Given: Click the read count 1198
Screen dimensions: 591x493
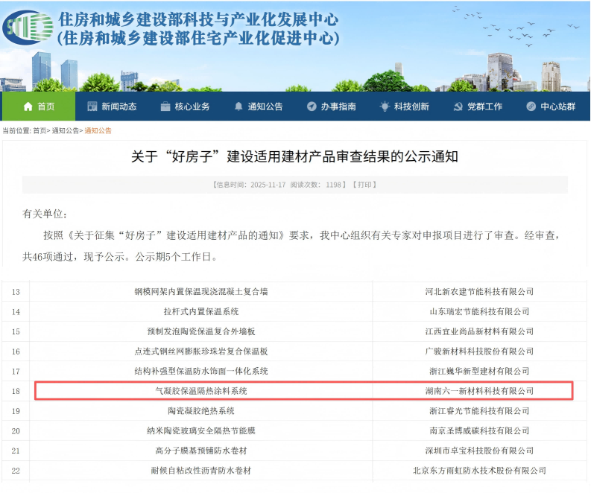Looking at the screenshot, I should click(x=334, y=185).
